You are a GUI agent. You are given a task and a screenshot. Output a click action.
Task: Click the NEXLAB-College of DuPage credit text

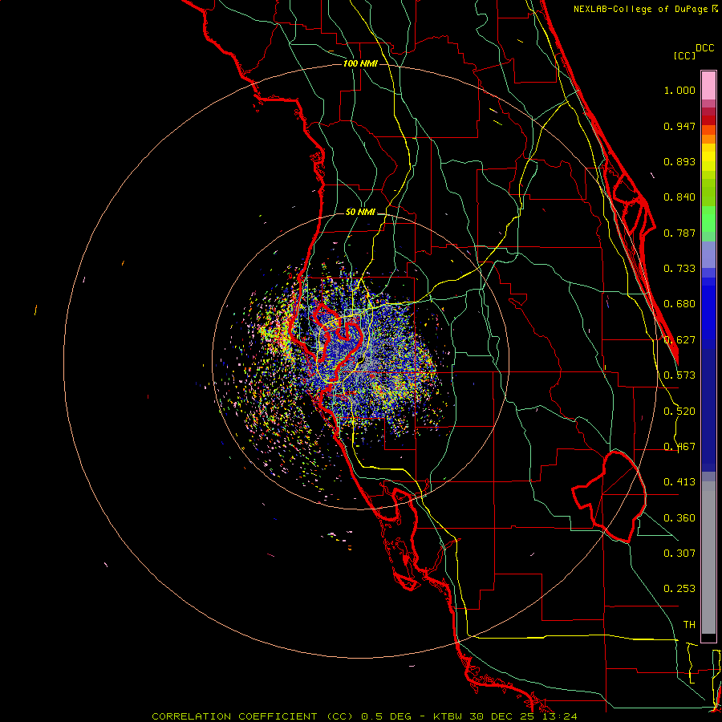click(642, 9)
